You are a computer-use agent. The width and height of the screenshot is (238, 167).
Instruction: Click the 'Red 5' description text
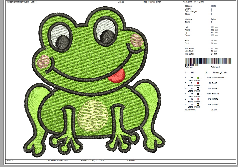tap(215, 83)
